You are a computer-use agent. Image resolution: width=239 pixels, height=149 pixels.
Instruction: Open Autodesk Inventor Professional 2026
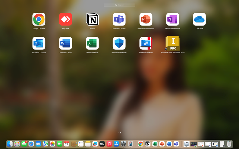pyautogui.click(x=172, y=43)
